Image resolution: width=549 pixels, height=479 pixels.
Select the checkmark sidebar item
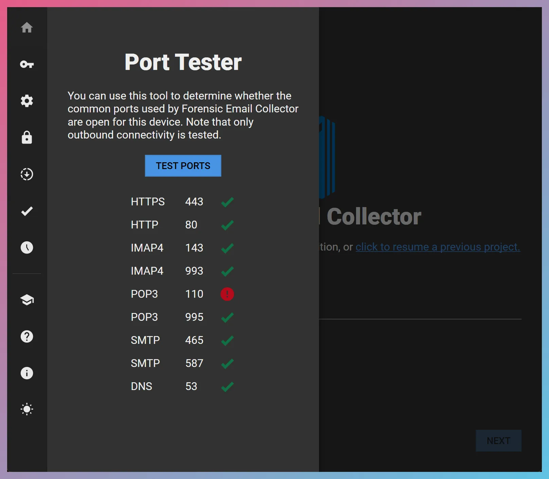point(27,211)
